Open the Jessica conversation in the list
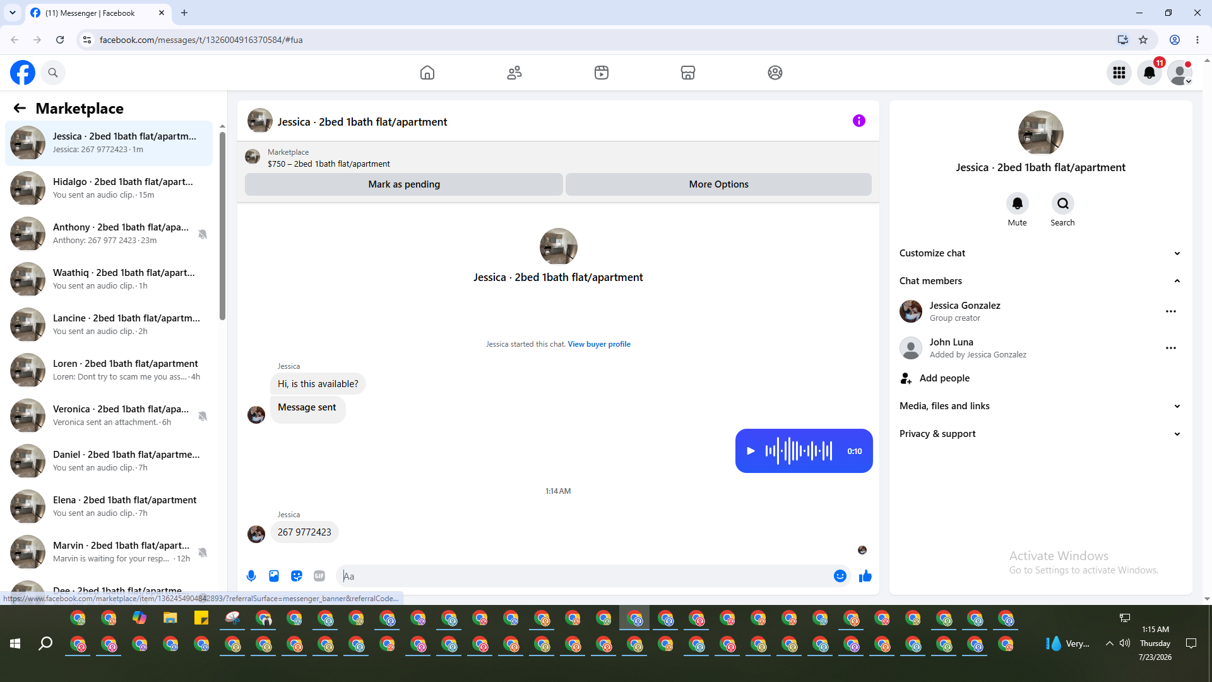 [109, 143]
